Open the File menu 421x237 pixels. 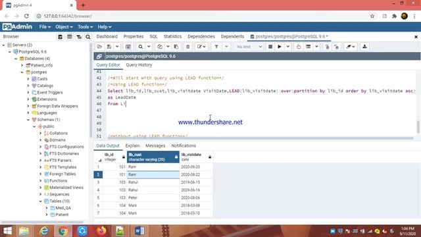point(45,27)
